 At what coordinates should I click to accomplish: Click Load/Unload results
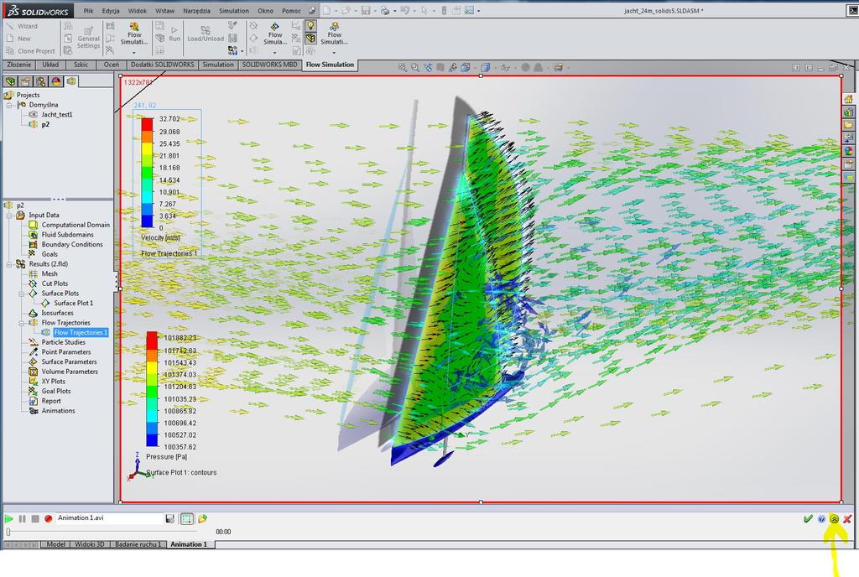[206, 34]
